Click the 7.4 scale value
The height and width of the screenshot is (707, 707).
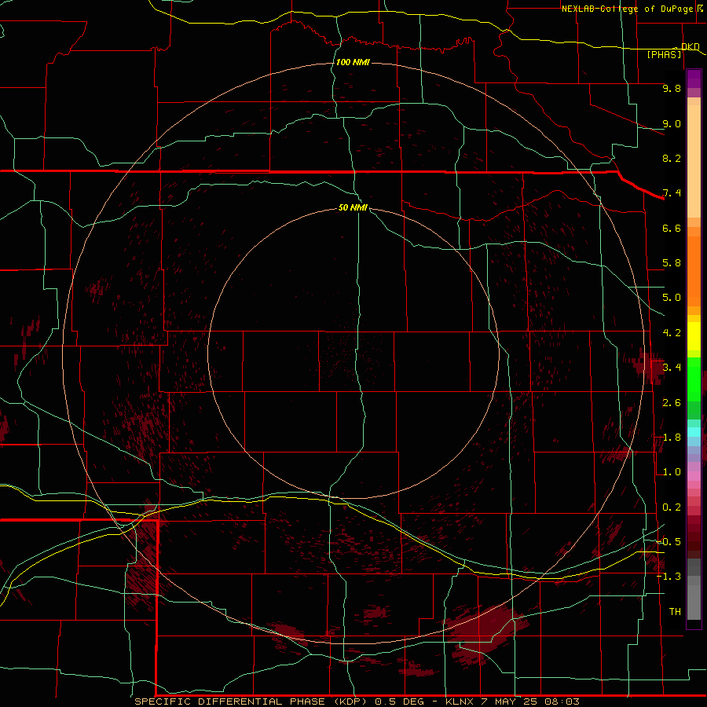672,193
